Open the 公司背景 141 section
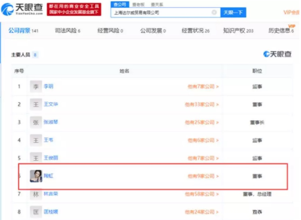The image size is (301, 220). click(23, 31)
